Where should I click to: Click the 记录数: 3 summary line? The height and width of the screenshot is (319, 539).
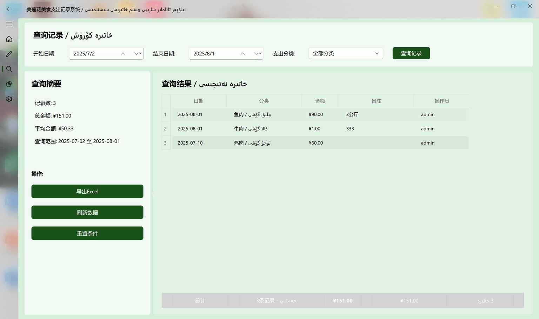click(45, 103)
